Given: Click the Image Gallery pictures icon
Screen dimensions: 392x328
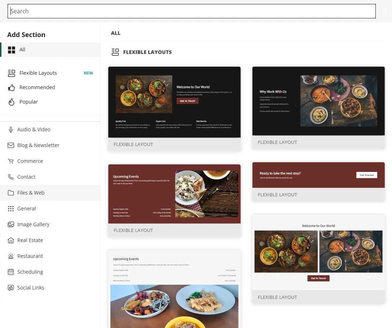Looking at the screenshot, I should coord(11,224).
